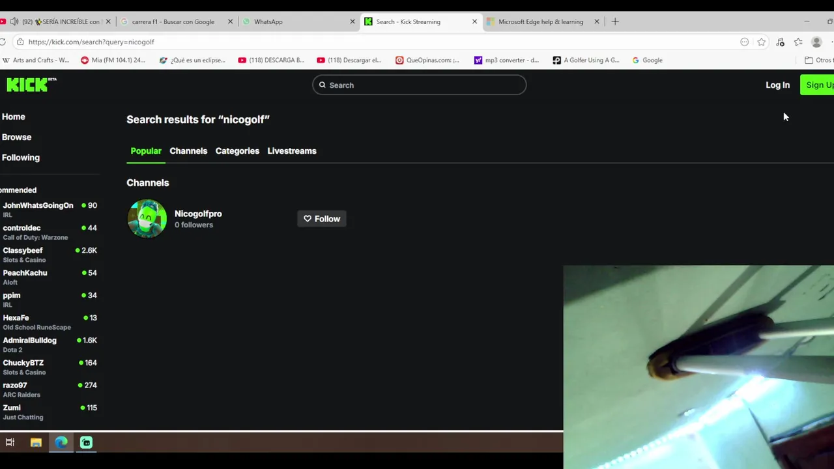This screenshot has height=469, width=834.
Task: Go to Home in Kick sidebar
Action: click(14, 117)
